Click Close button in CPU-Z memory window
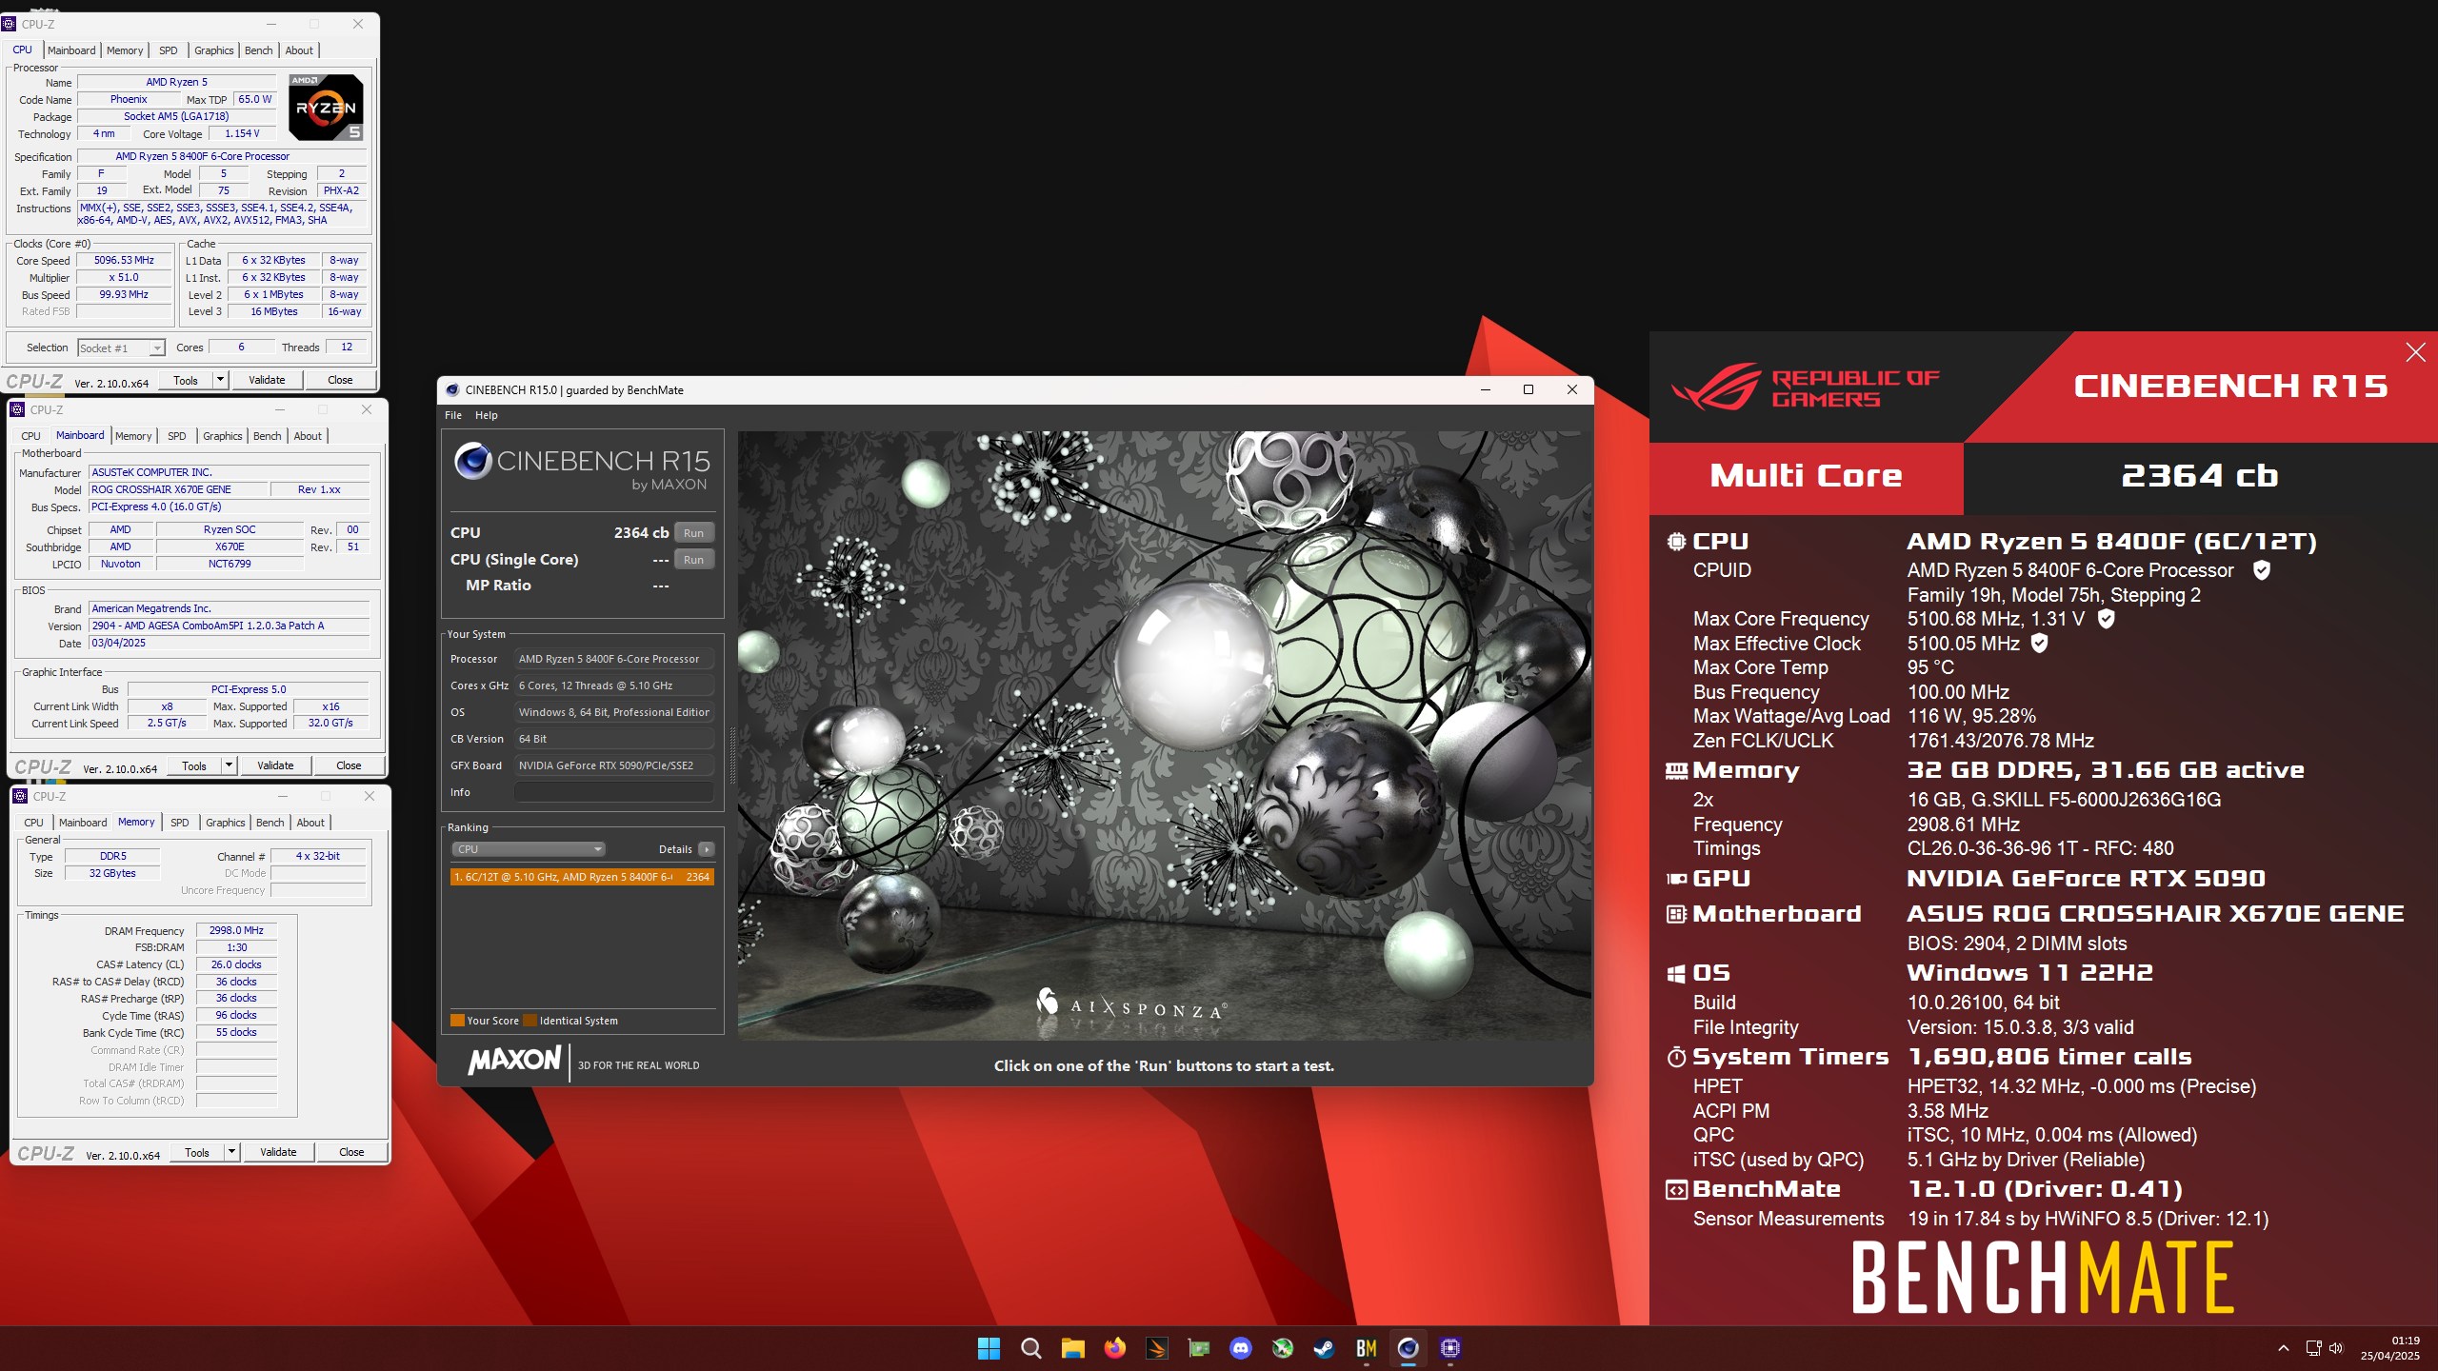Screen dimensions: 2438x1371 pyautogui.click(x=351, y=1152)
